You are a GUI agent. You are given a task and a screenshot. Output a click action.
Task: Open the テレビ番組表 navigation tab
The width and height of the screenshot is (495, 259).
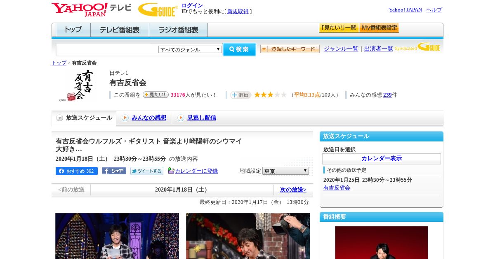(x=120, y=30)
